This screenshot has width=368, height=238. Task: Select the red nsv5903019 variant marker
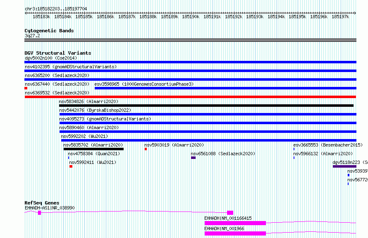(146, 149)
